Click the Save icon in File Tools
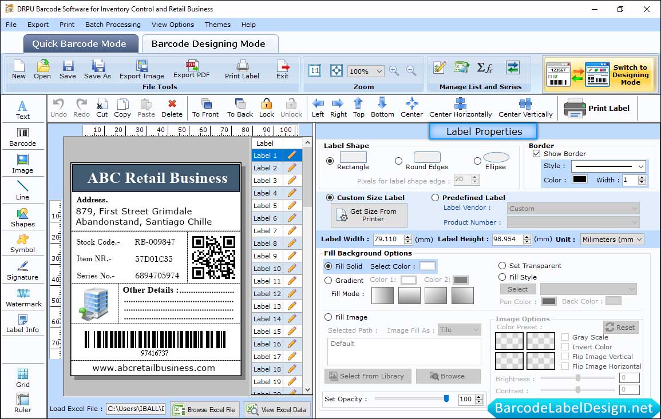 pos(68,70)
